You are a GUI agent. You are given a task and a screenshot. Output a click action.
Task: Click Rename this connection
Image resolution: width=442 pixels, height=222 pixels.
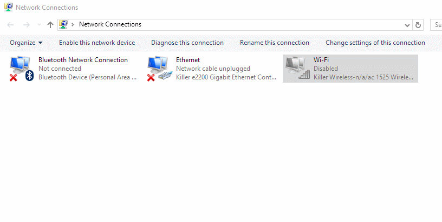[275, 43]
